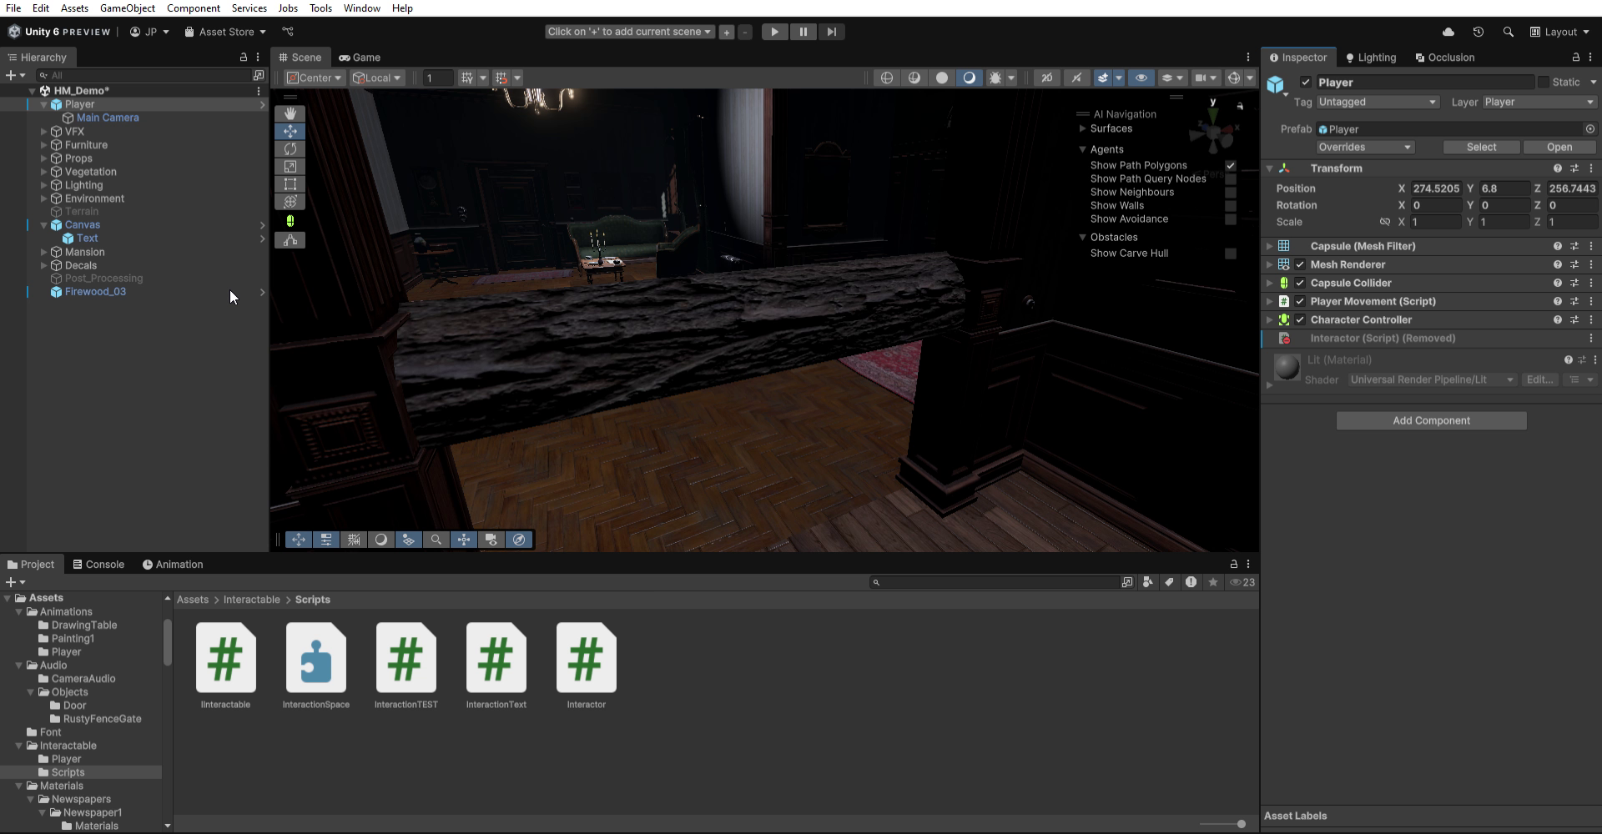Open the Interactable script asset
The image size is (1602, 834).
pyautogui.click(x=225, y=666)
